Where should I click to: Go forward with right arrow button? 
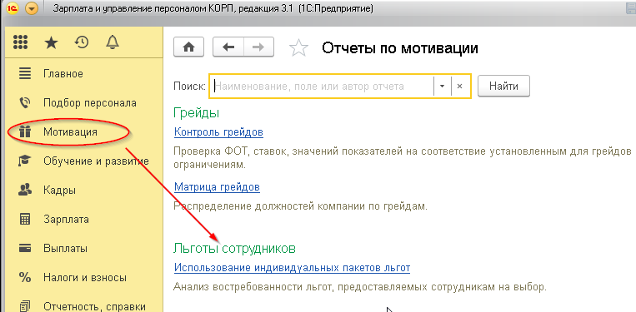(258, 47)
